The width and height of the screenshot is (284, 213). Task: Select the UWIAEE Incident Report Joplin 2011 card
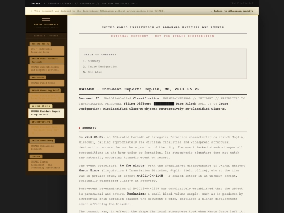(x=46, y=113)
